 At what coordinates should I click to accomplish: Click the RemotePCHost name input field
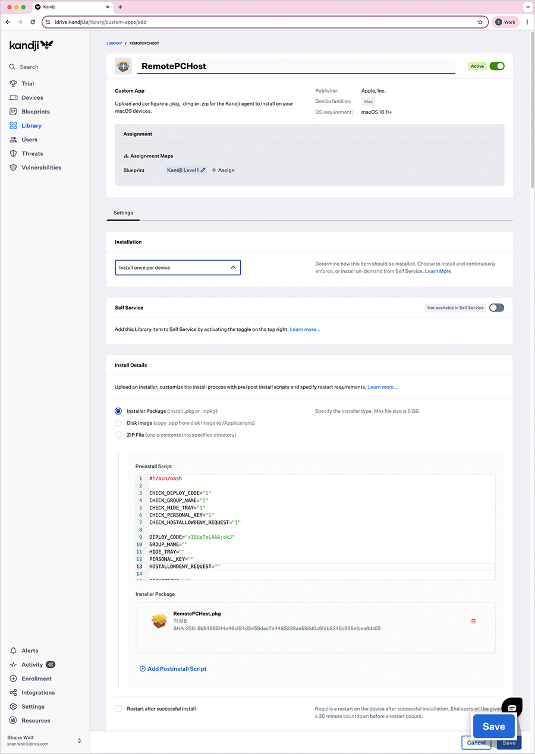coord(295,66)
